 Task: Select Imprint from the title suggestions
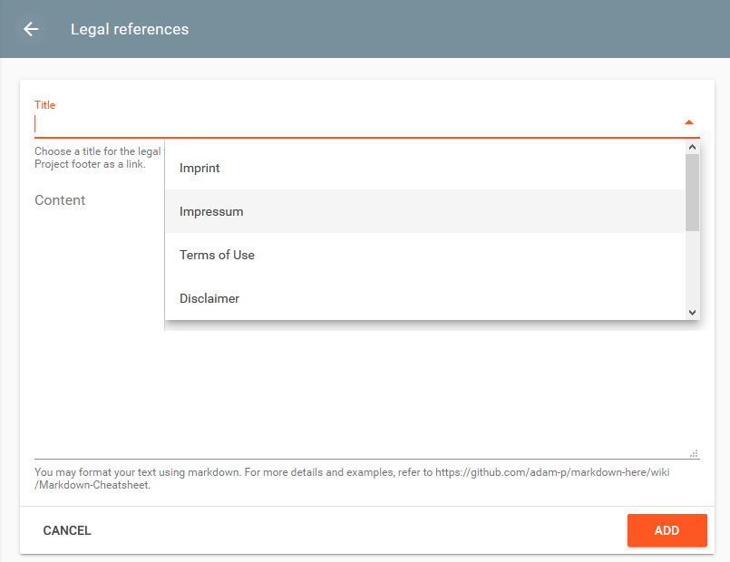200,168
